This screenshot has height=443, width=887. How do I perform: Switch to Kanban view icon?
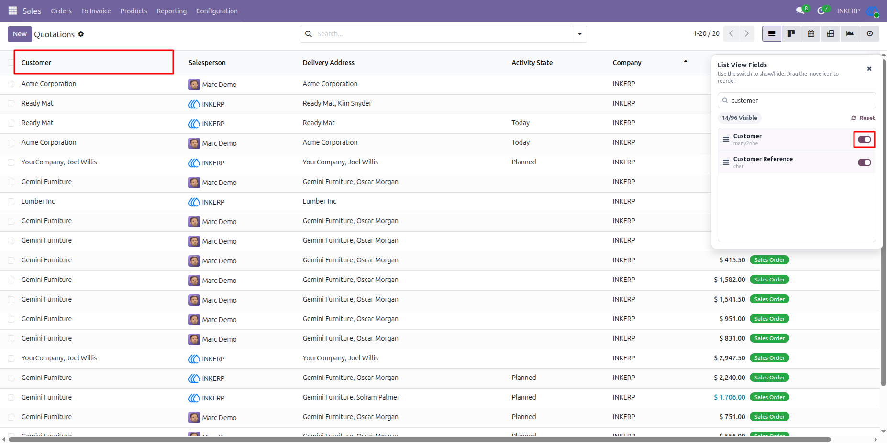tap(791, 34)
